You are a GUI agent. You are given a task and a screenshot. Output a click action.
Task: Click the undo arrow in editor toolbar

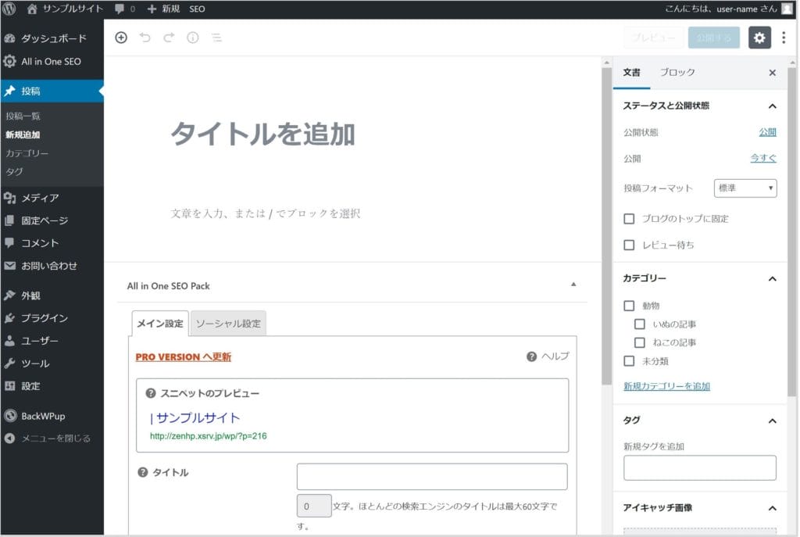145,38
